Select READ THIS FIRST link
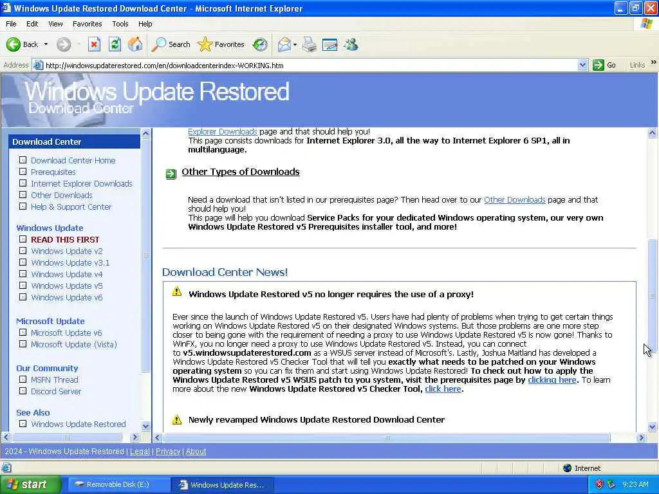659x494 pixels. click(x=65, y=239)
